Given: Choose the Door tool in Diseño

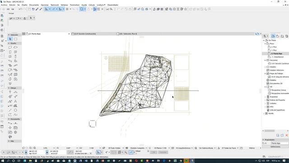Looking at the screenshot, I should 10,52.
